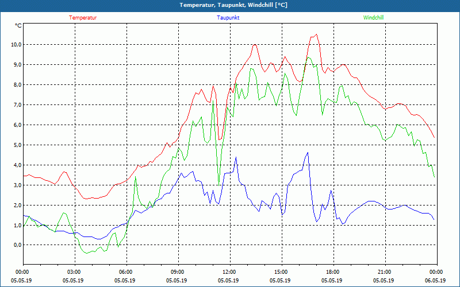Screen dimensions: 460x287
Task: Click the blue dew point peak near 16:30
Action: pos(308,153)
